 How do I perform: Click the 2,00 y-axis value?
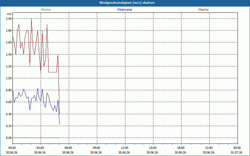tap(9, 19)
